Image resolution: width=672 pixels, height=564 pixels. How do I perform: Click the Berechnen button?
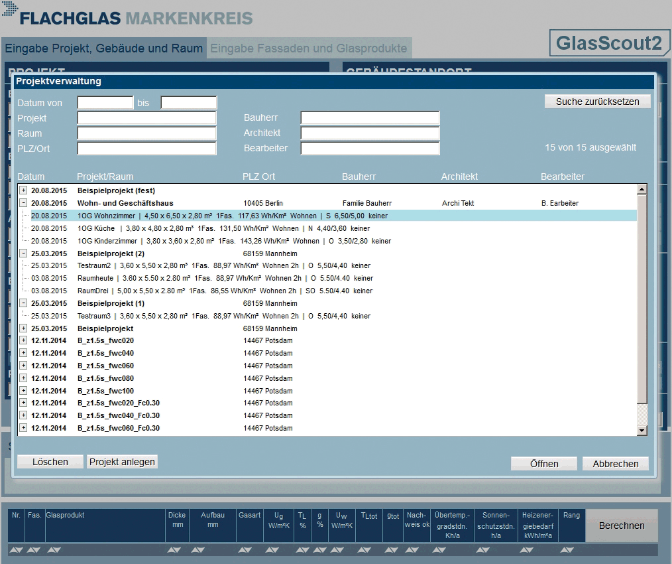click(622, 526)
